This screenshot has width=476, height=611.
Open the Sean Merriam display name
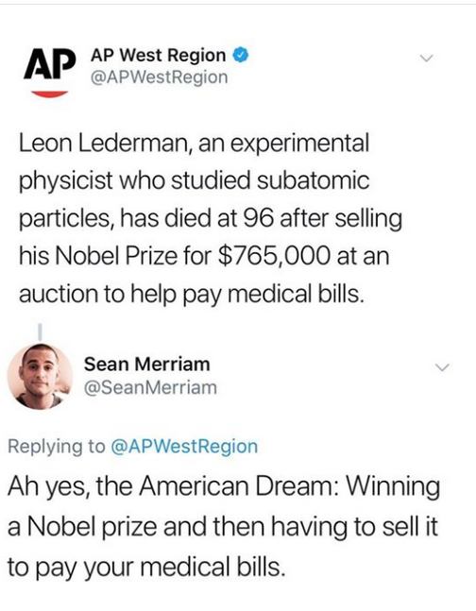pyautogui.click(x=147, y=364)
